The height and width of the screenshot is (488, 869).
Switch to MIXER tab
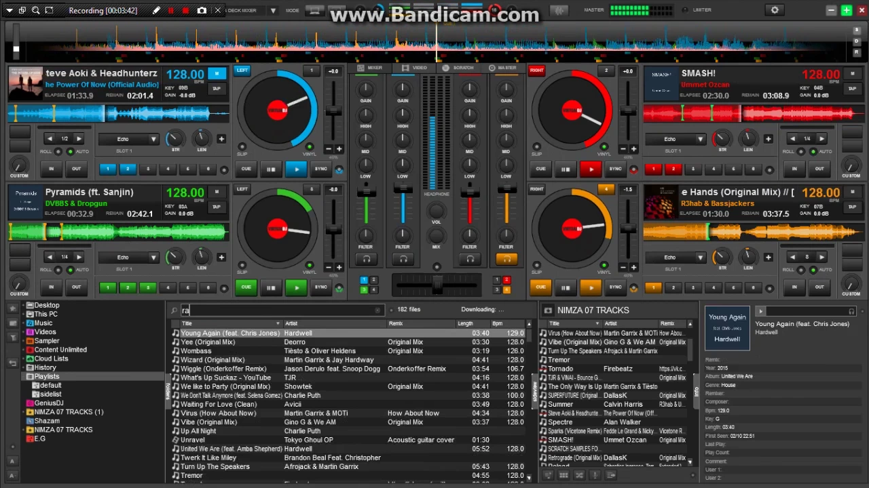coord(370,68)
